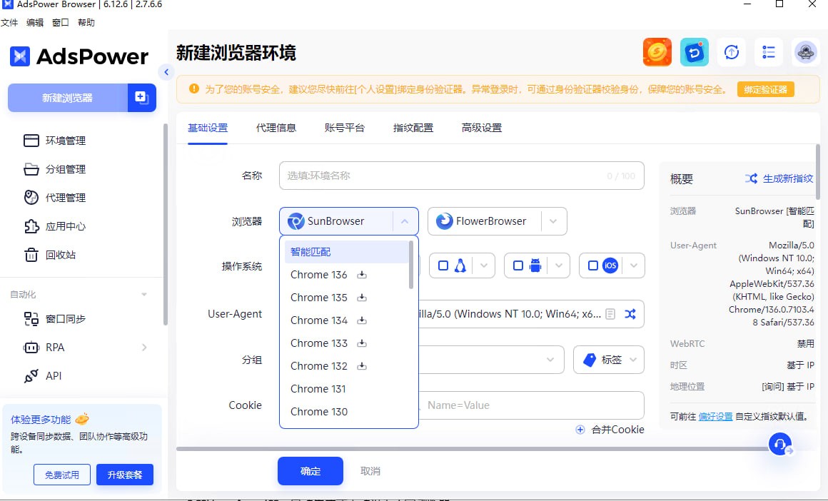Open the user avatar icon
828x501 pixels.
(805, 51)
